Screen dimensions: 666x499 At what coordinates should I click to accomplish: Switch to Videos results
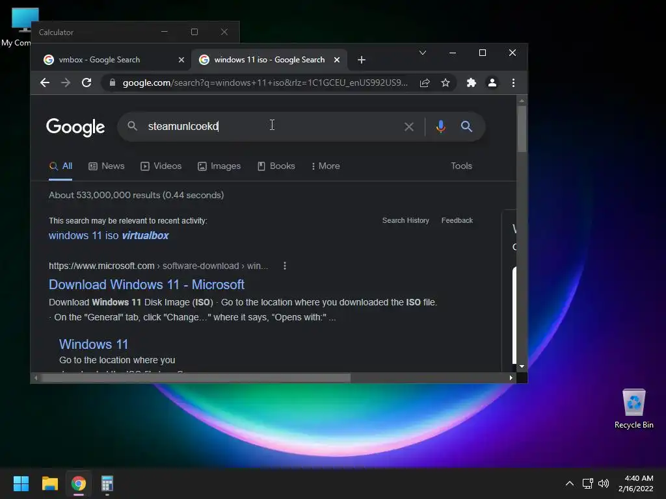pyautogui.click(x=161, y=166)
